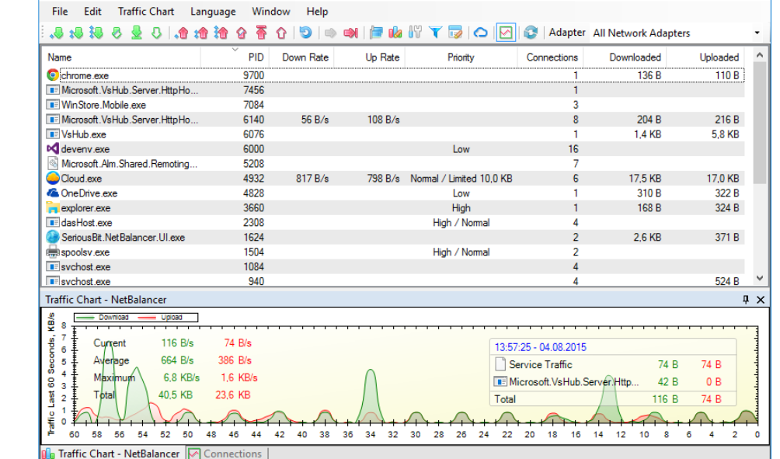Click the Downloaded column header

point(635,57)
